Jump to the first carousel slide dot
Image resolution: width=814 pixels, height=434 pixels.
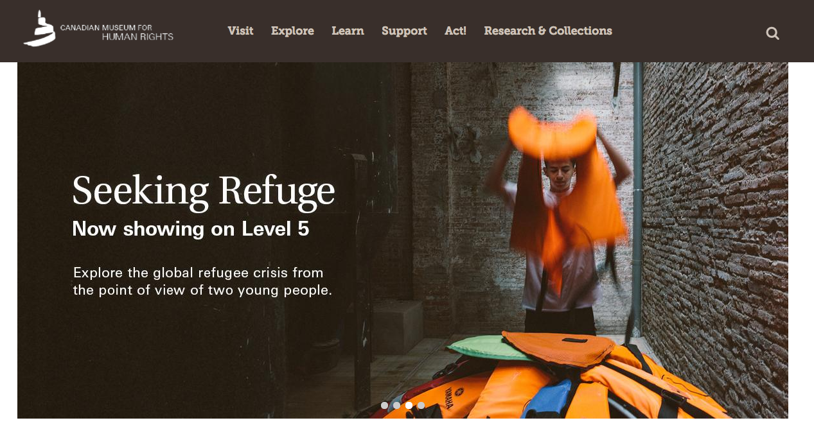(x=384, y=405)
